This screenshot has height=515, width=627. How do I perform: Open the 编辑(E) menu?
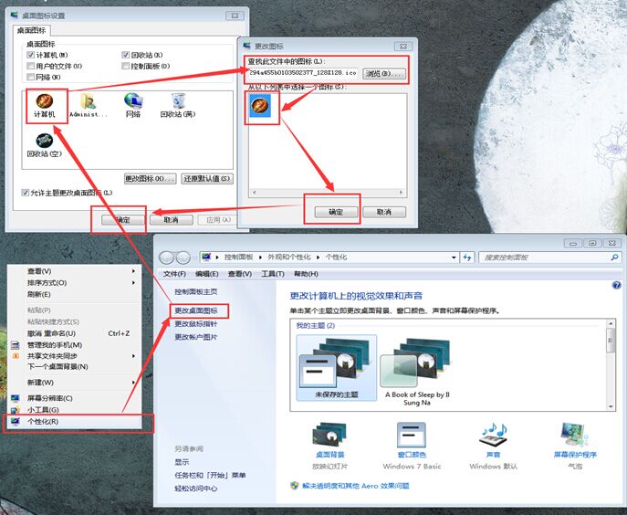(x=207, y=274)
